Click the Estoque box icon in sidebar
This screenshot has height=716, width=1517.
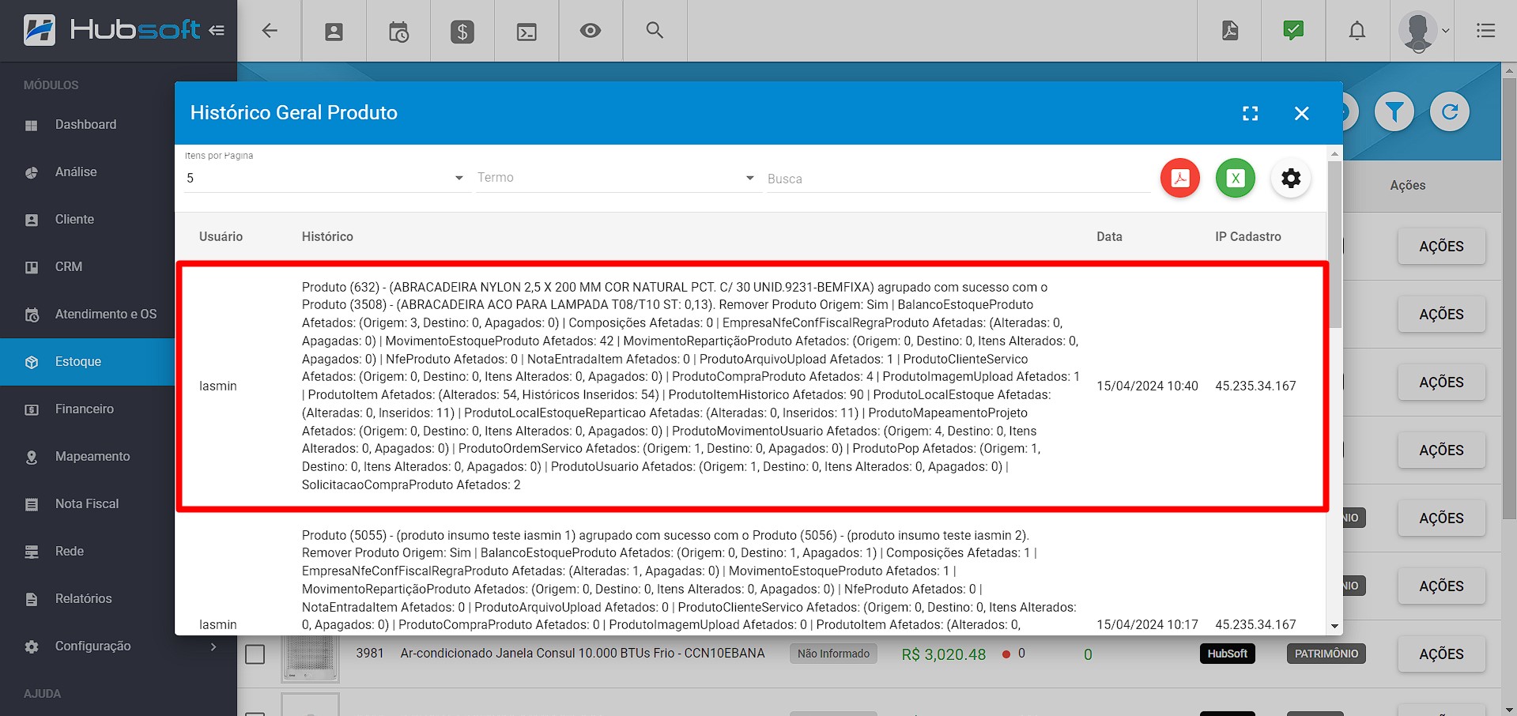[x=32, y=362]
